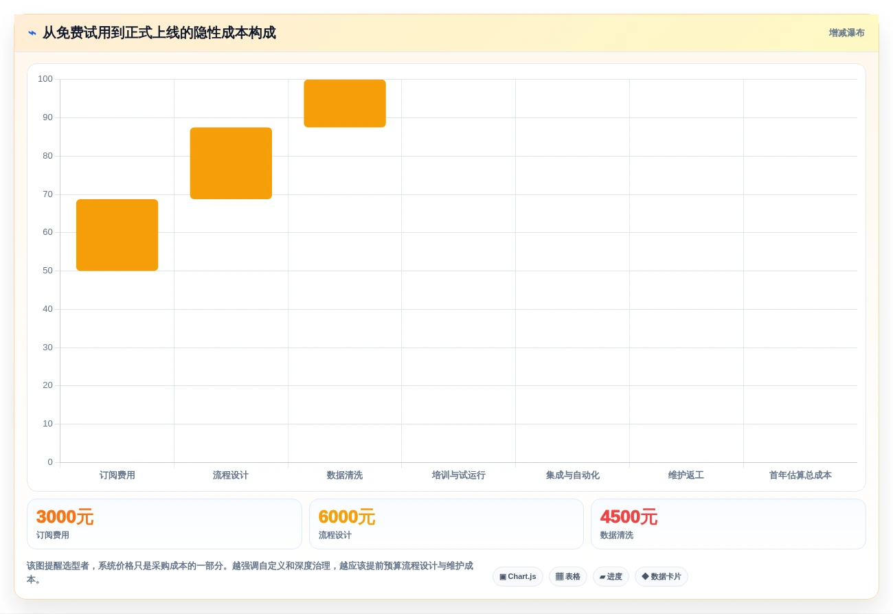Screen dimensions: 893x614
Task: Click the 数据卡片 tag chip
Action: (x=662, y=577)
